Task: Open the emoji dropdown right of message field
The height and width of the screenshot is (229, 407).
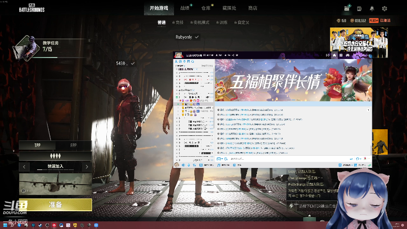Action: [358, 159]
